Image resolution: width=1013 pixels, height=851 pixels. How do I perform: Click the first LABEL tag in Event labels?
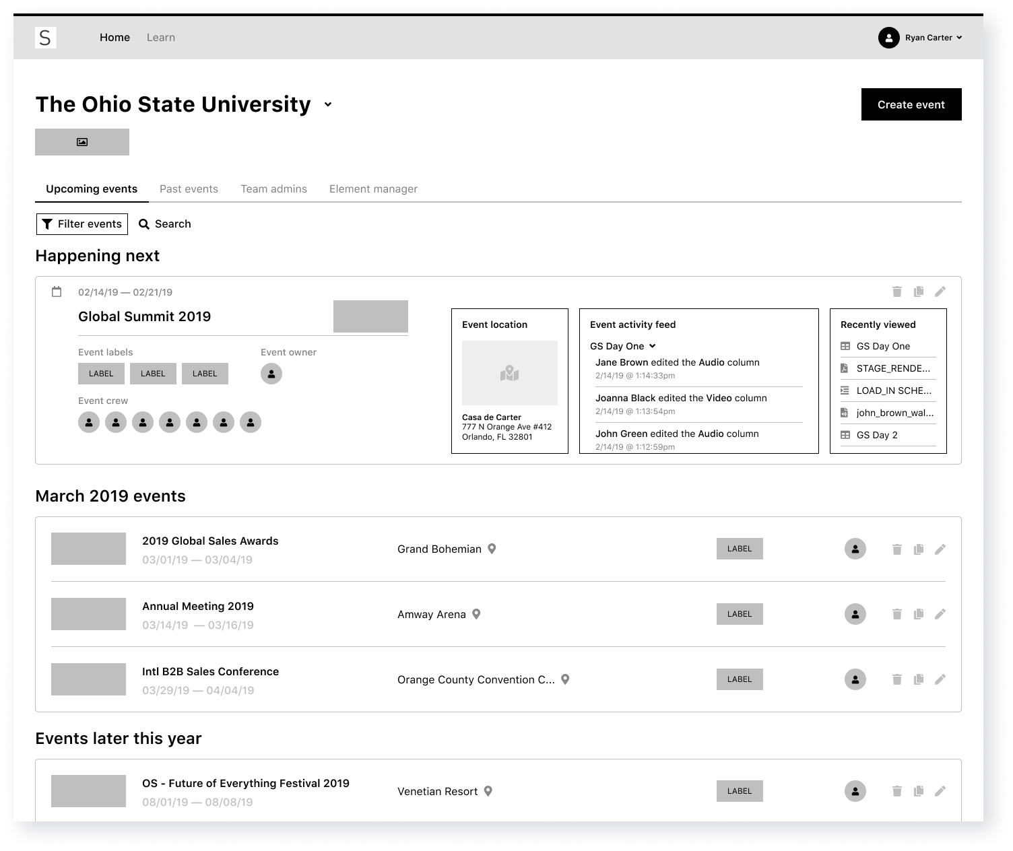pyautogui.click(x=101, y=374)
